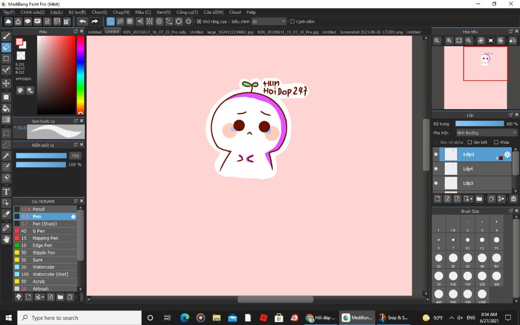Image resolution: width=520 pixels, height=325 pixels.
Task: Choose brush size 20 preset
Action: (x=439, y=261)
